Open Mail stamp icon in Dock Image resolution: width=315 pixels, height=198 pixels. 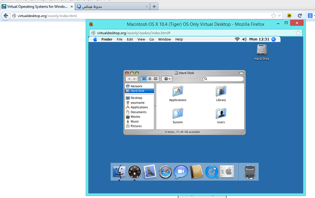pos(150,172)
